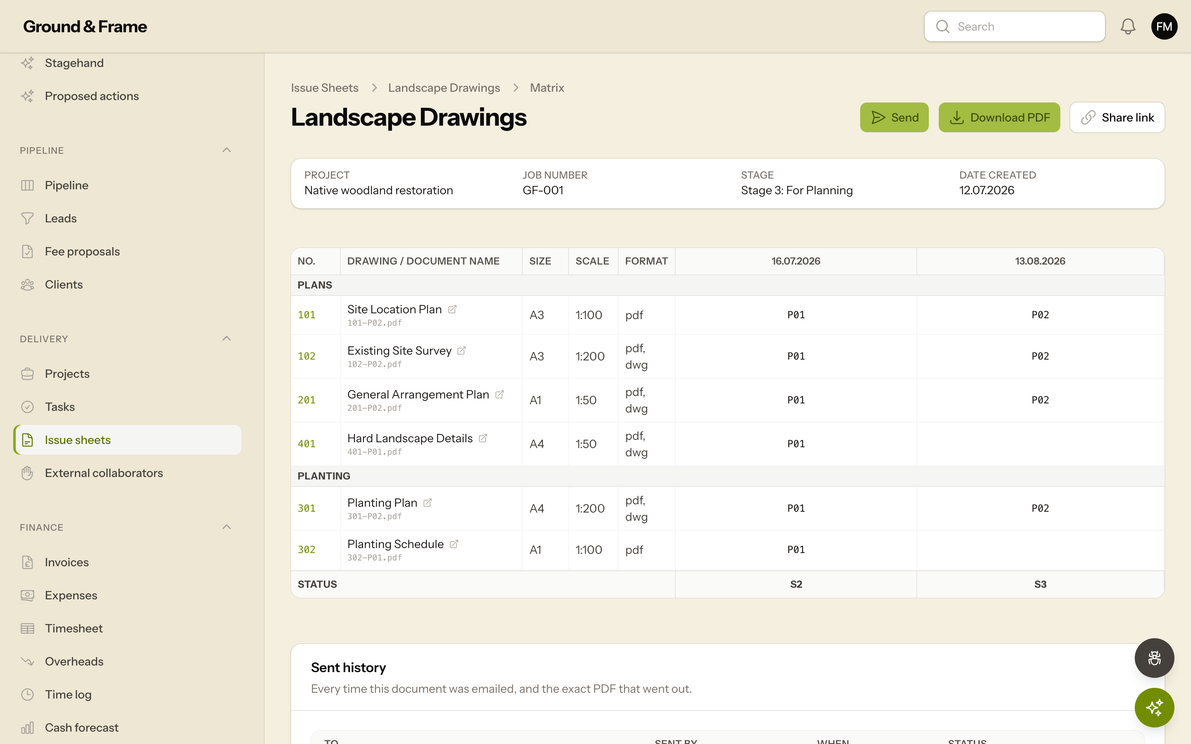Image resolution: width=1191 pixels, height=744 pixels.
Task: Open external link icon for General Arrangement Plan
Action: (500, 395)
